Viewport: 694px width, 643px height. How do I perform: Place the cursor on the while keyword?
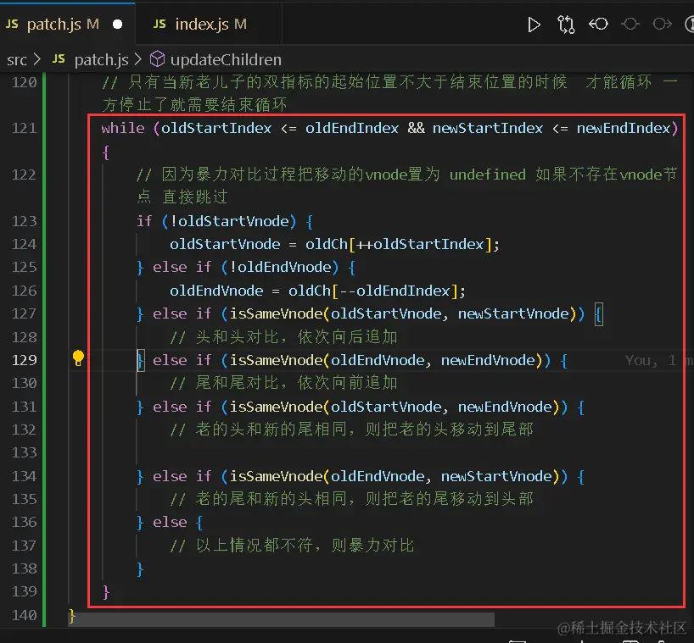tap(123, 128)
